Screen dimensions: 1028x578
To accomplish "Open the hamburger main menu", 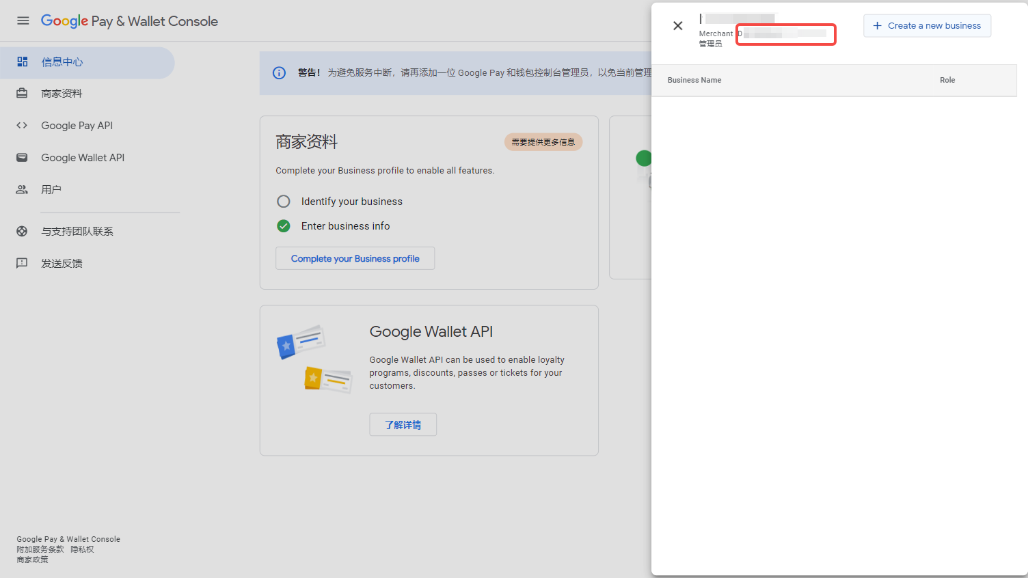I will pos(23,20).
